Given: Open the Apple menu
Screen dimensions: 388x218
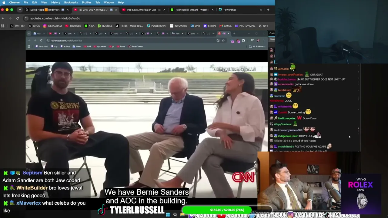Looking at the screenshot, I should point(4,2).
